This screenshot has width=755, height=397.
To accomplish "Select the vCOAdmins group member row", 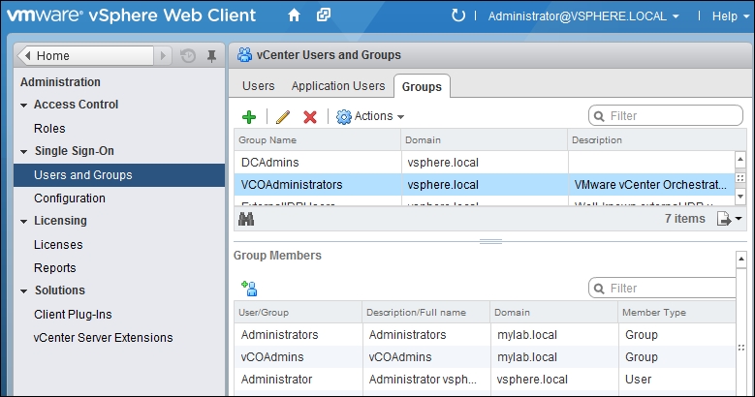I will [x=485, y=357].
